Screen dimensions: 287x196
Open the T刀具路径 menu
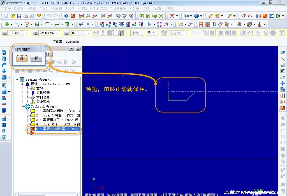pyautogui.click(x=118, y=8)
